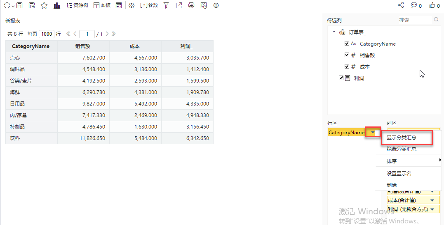Go to first page arrow
The image size is (444, 225).
[68, 34]
